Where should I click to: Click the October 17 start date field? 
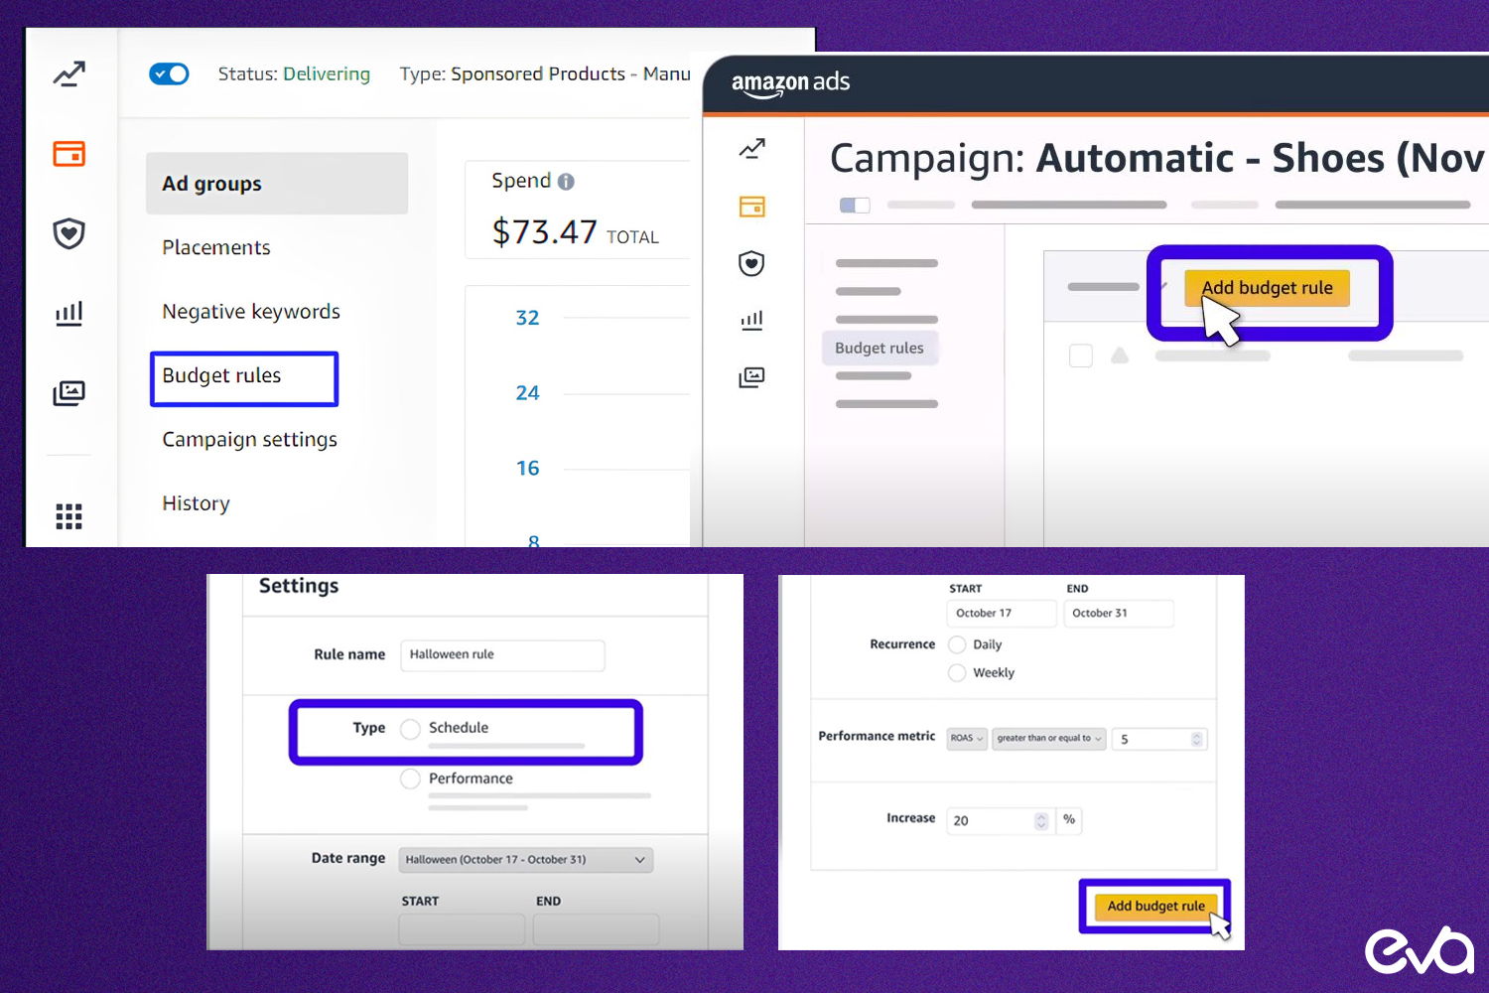[1002, 614]
